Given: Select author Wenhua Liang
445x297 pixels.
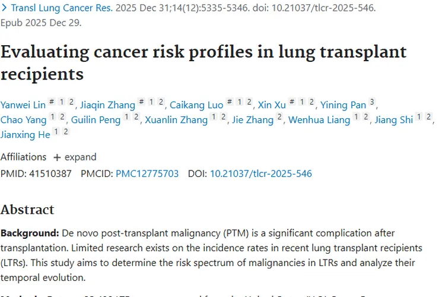Looking at the screenshot, I should pyautogui.click(x=319, y=120).
